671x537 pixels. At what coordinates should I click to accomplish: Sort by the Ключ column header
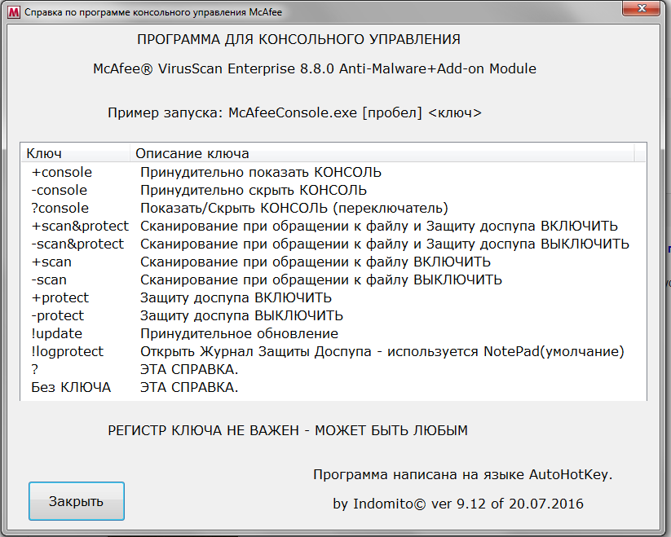(x=73, y=153)
